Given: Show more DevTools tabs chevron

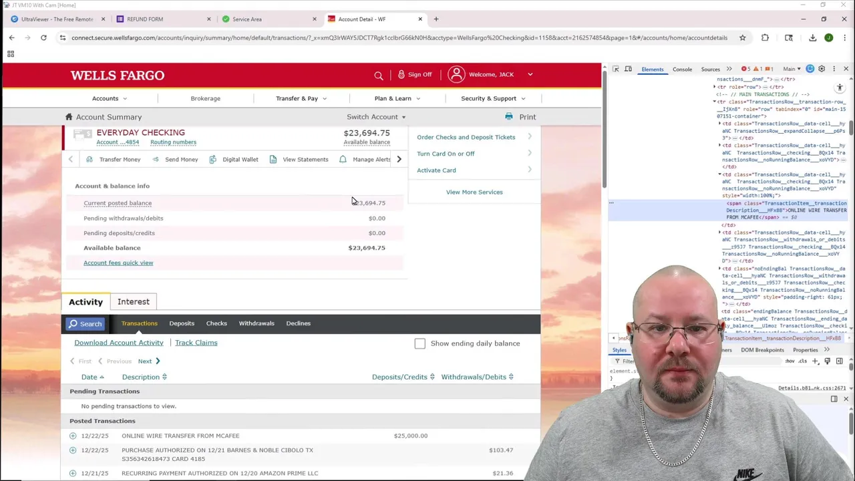Looking at the screenshot, I should point(729,69).
